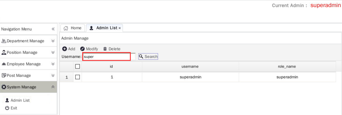Close the Admin List tab
Viewport: 342px width, 115px height.
pyautogui.click(x=120, y=28)
